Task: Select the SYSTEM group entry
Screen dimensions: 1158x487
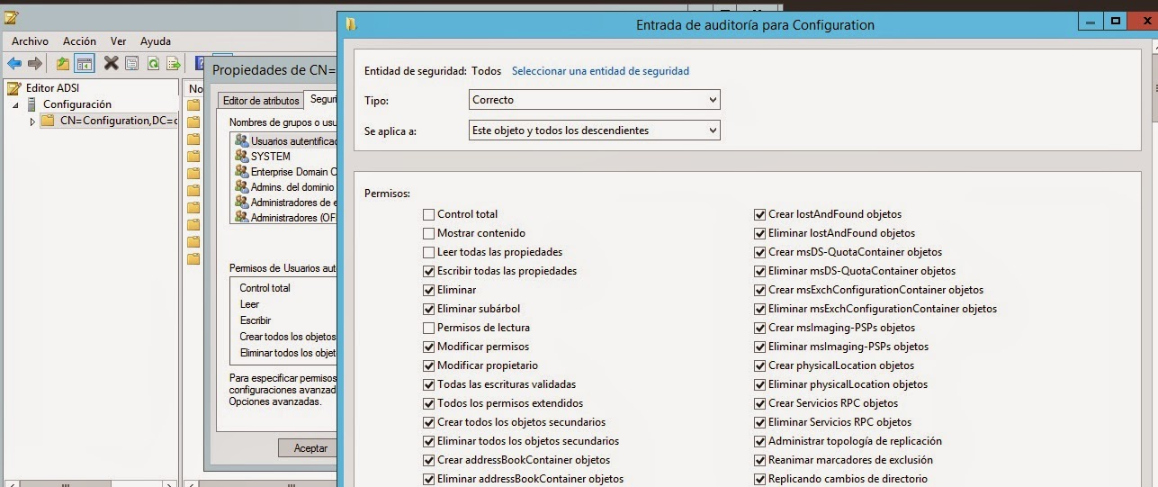Action: click(x=270, y=157)
